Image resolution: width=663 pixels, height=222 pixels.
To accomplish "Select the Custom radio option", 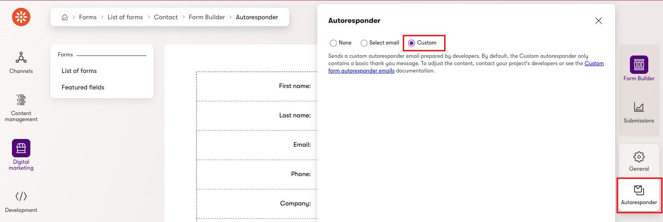I will (x=412, y=43).
